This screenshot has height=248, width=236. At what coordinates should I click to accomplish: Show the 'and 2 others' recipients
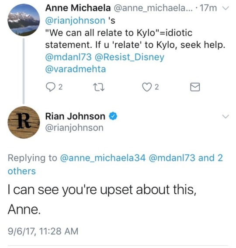tap(115, 164)
